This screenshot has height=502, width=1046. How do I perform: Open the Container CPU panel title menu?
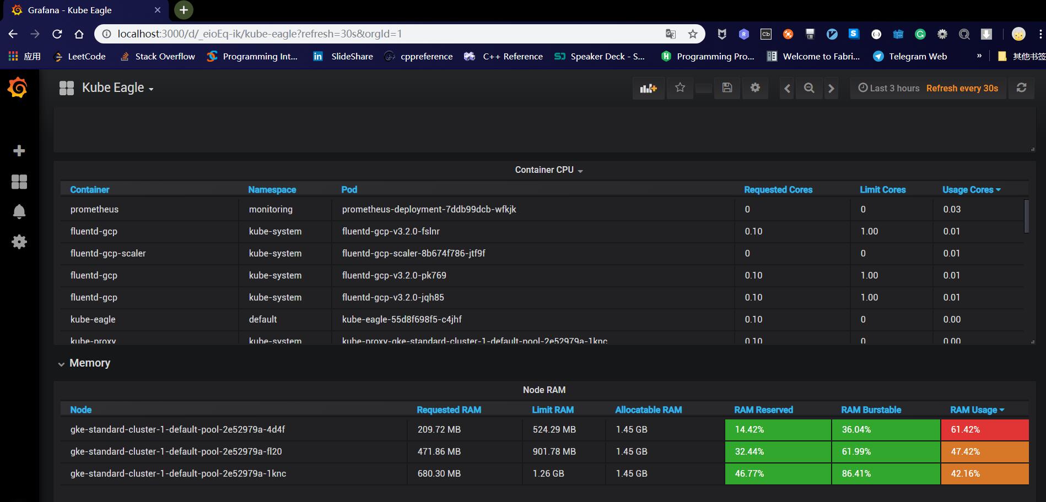[x=549, y=170]
